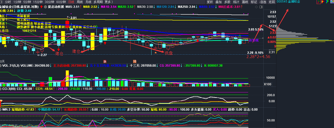Click the 决策: 2.49 value
Screen dimensions: 334x128
[x=24, y=11]
